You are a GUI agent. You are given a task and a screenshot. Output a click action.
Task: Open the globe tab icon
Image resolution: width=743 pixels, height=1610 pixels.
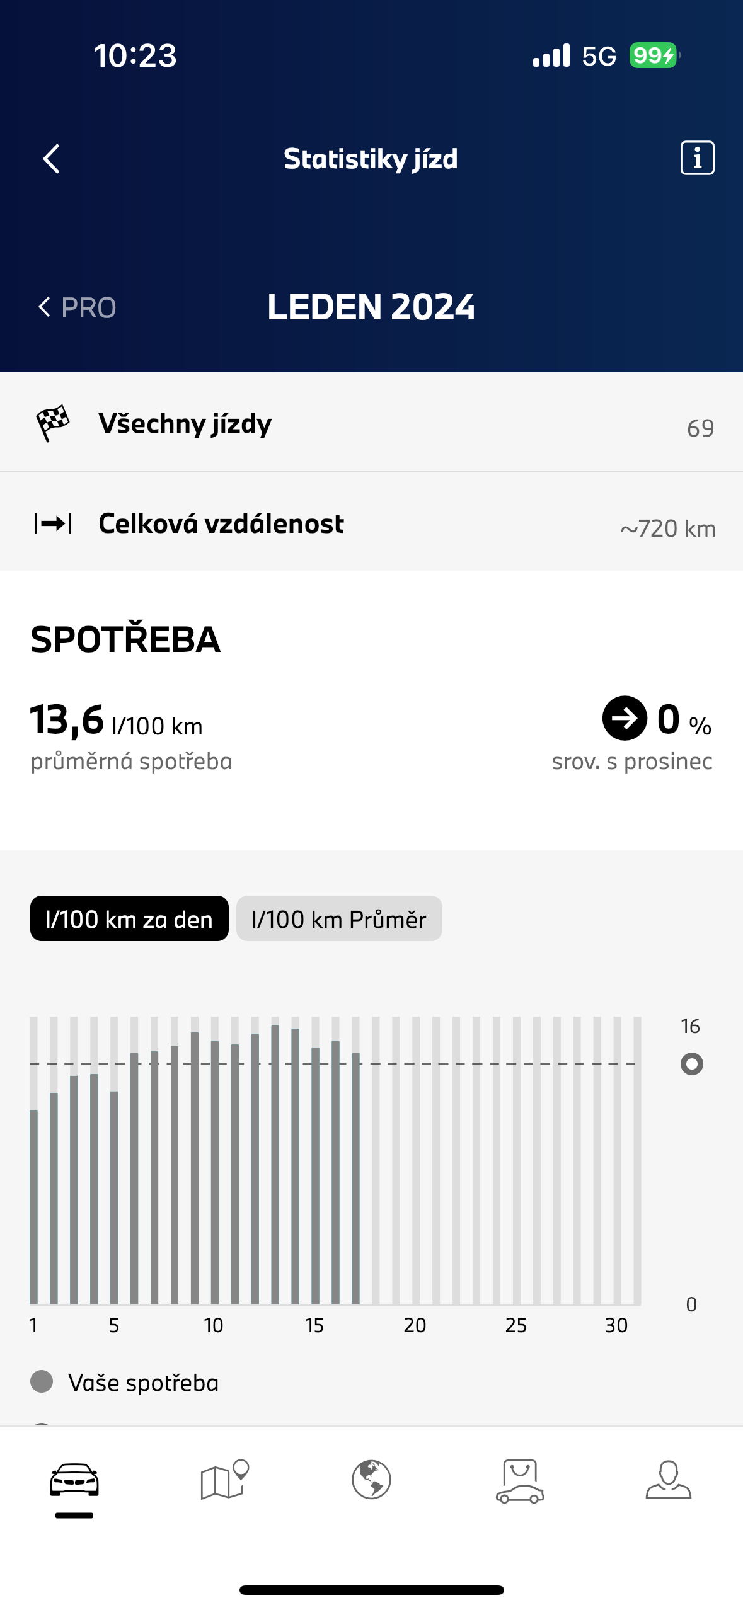pos(371,1480)
